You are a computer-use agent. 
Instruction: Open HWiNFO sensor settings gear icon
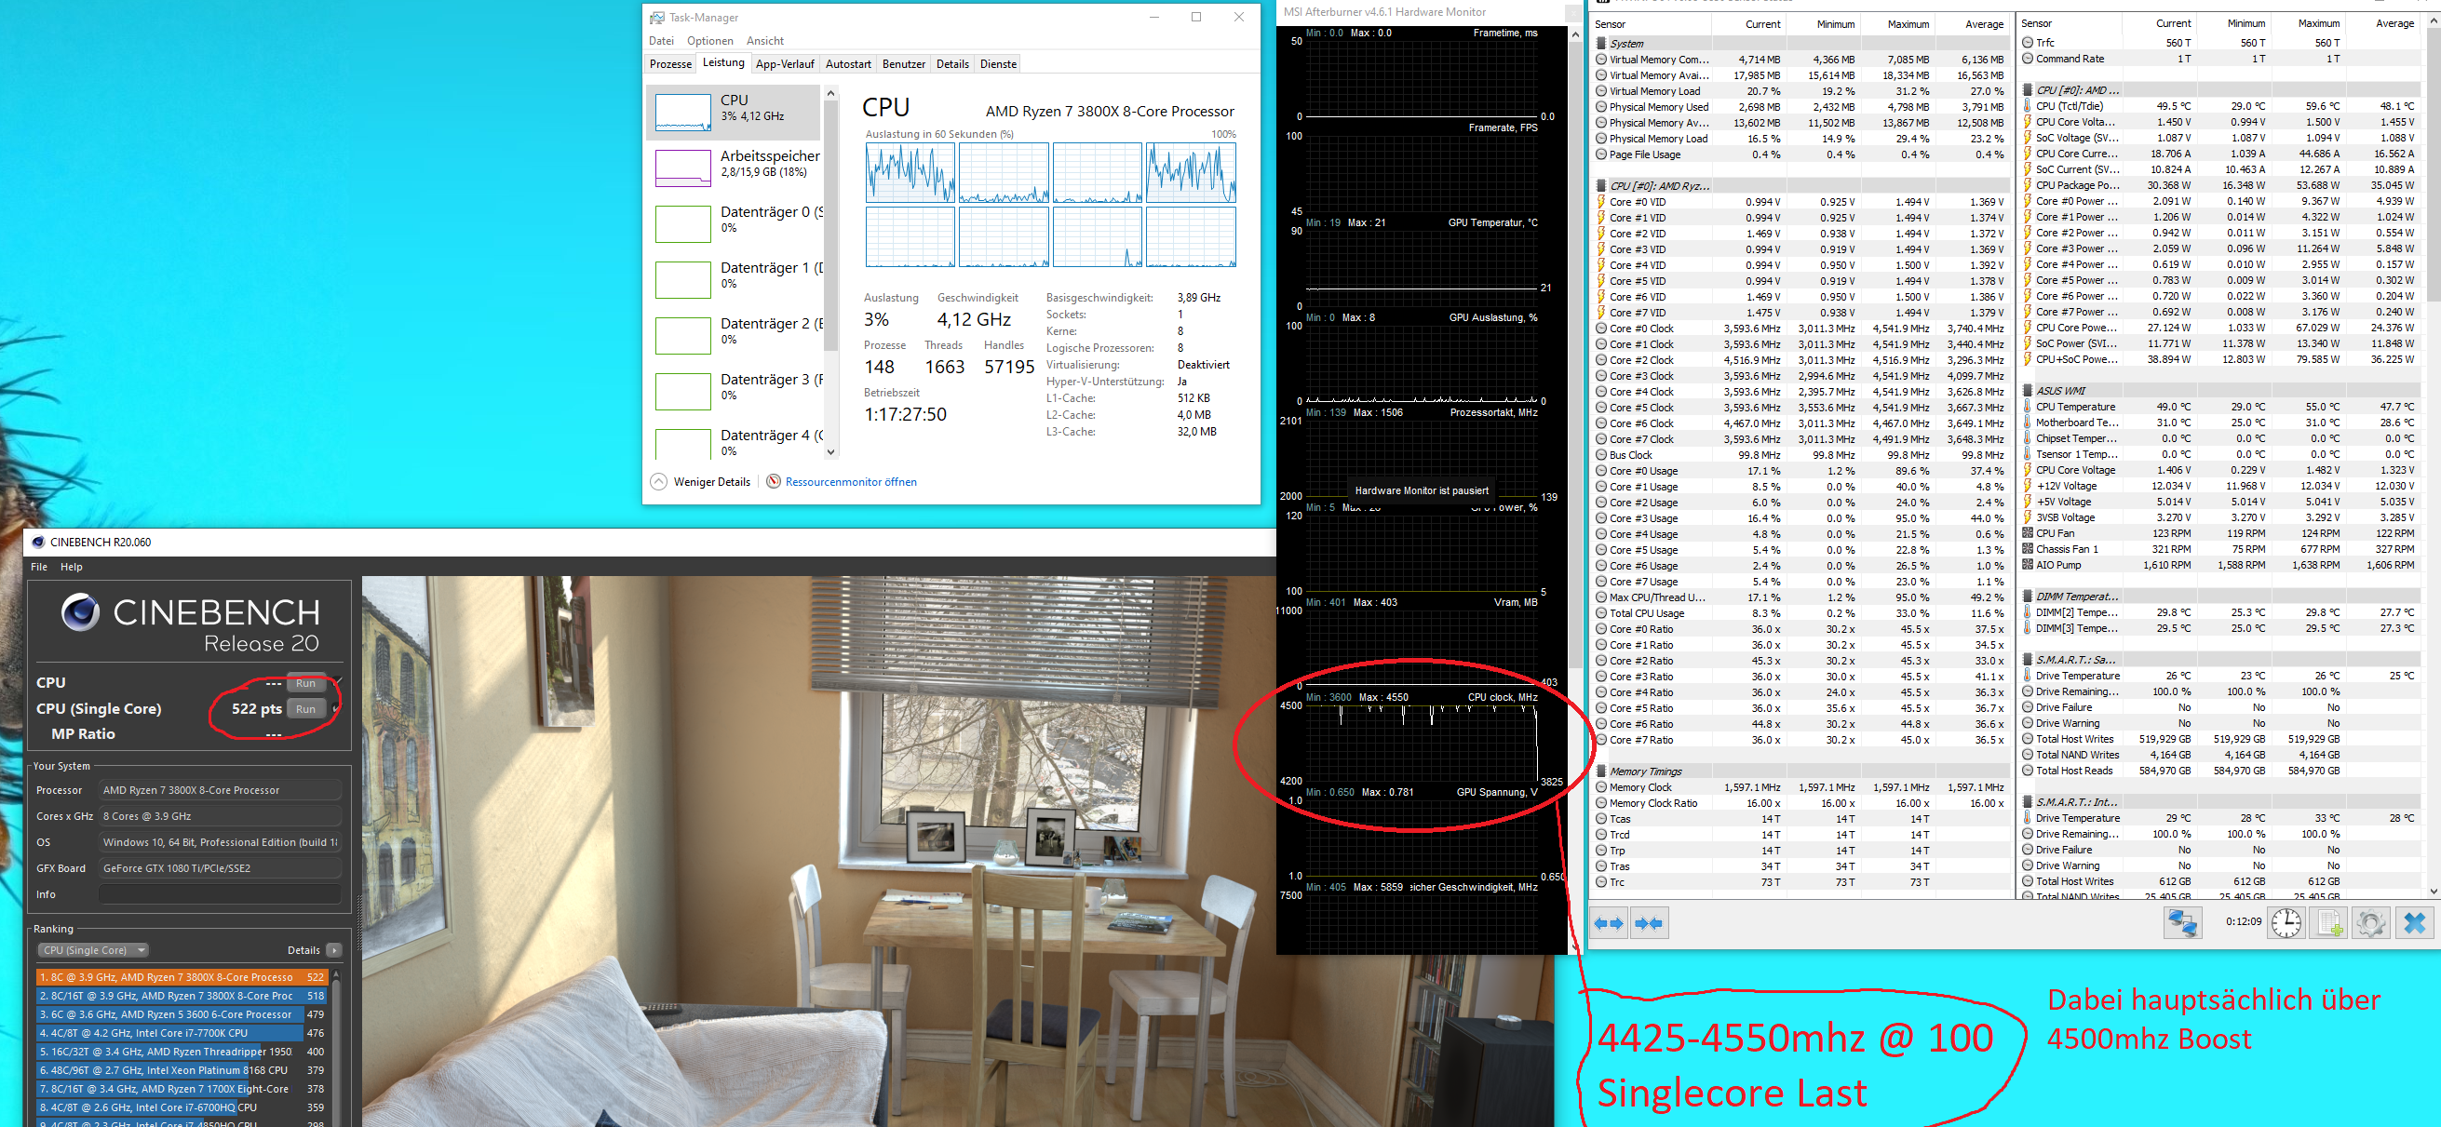tap(2371, 923)
